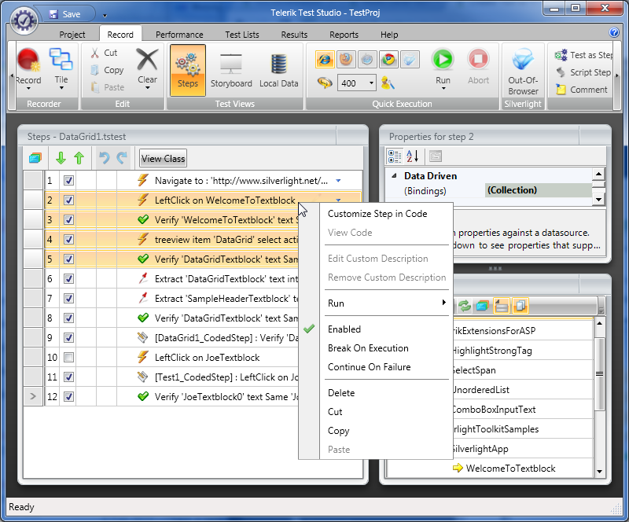This screenshot has width=629, height=522.
Task: Move step down with green arrow
Action: coord(61,158)
